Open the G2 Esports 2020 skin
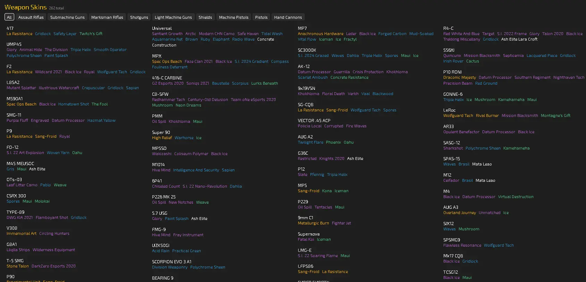 [168, 83]
